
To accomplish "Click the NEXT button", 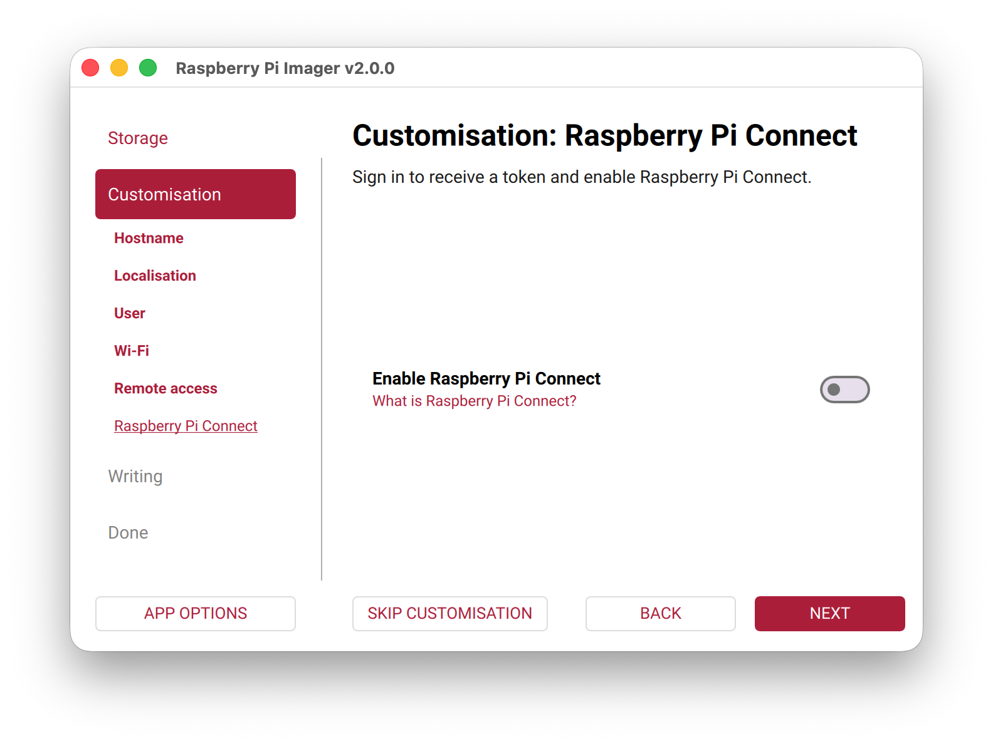I will 829,613.
